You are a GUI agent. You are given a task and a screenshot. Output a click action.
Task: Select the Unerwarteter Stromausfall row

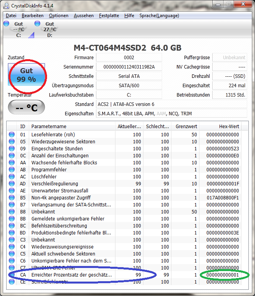tap(124, 190)
